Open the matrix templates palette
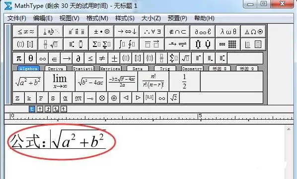 [x=228, y=44]
